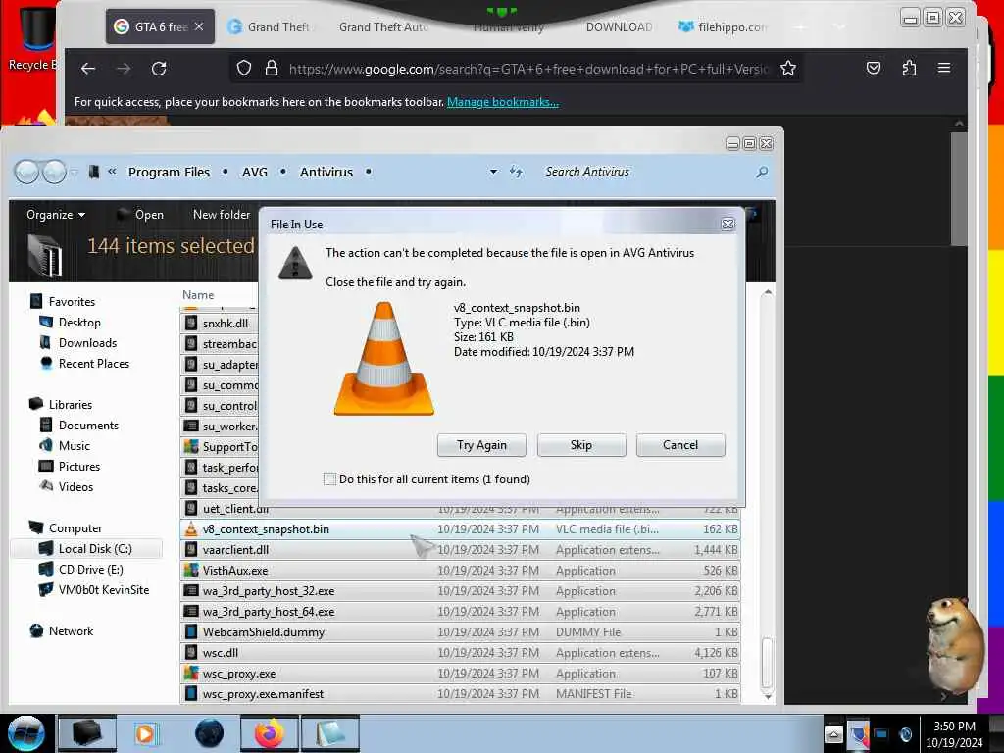Open media player taskbar icon
The width and height of the screenshot is (1004, 753).
[x=146, y=733]
